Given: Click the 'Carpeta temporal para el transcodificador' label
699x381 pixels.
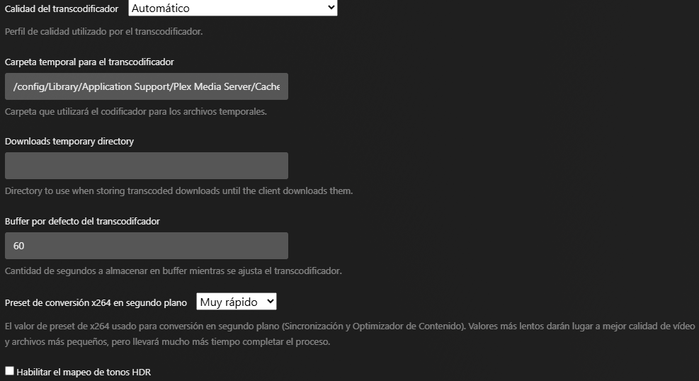Looking at the screenshot, I should [x=89, y=62].
